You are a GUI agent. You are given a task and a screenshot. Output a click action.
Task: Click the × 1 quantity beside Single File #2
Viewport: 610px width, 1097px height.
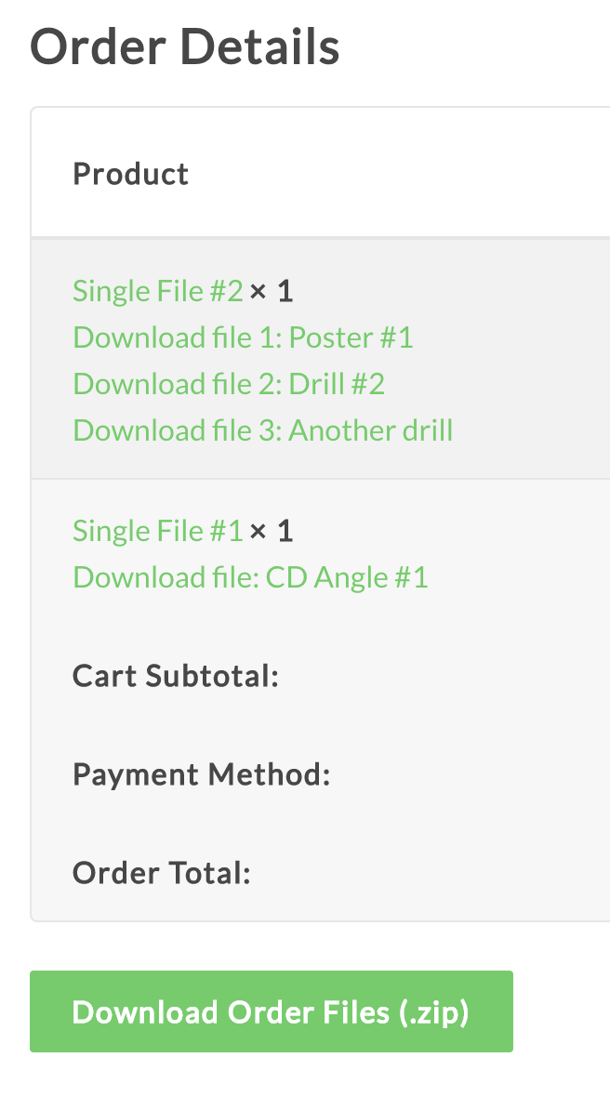(272, 292)
